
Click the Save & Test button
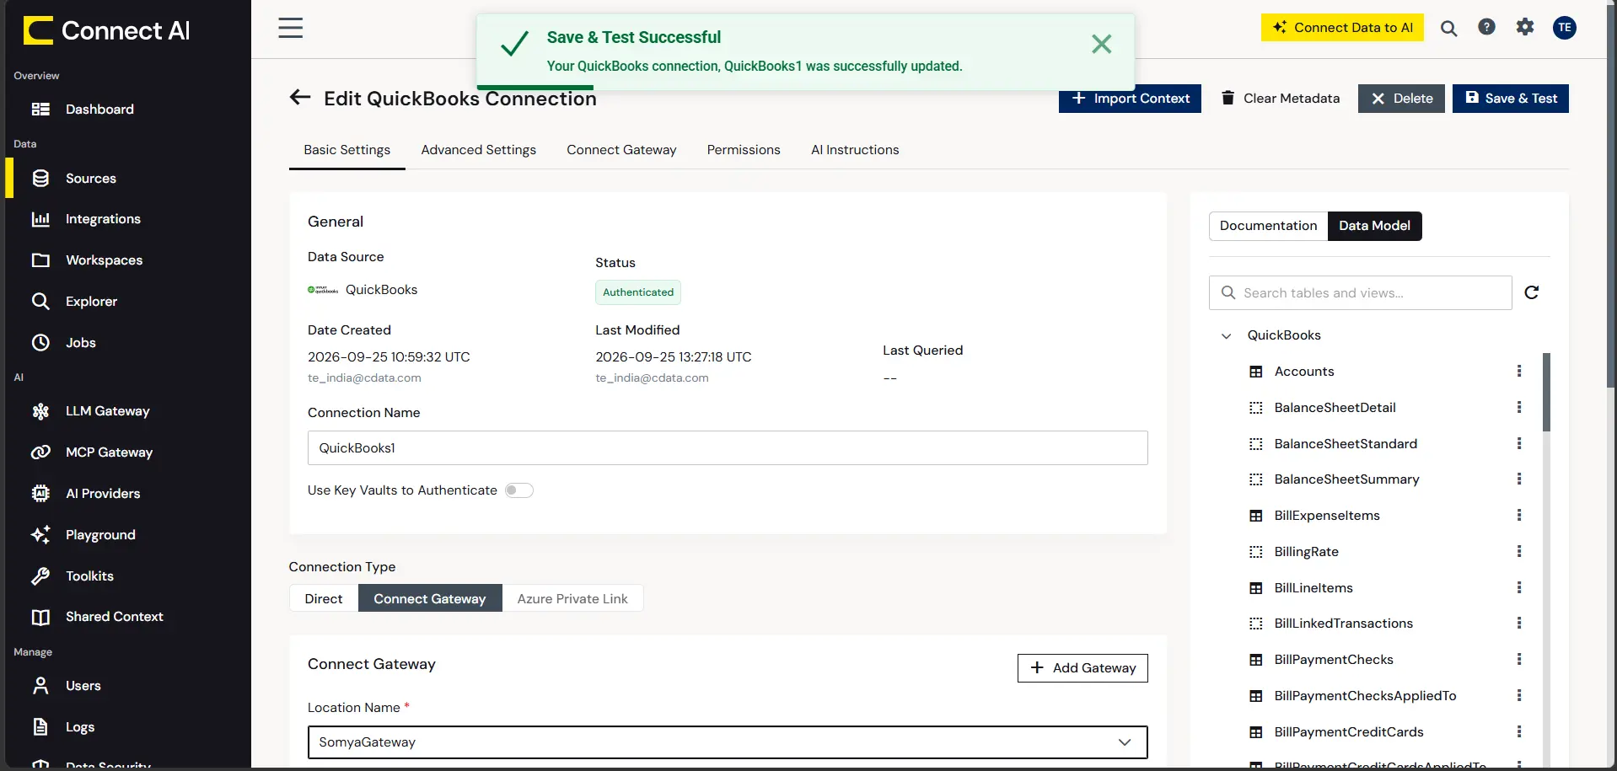coord(1510,99)
